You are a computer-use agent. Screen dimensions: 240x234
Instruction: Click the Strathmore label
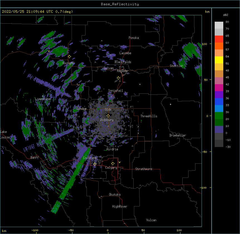click(x=144, y=169)
